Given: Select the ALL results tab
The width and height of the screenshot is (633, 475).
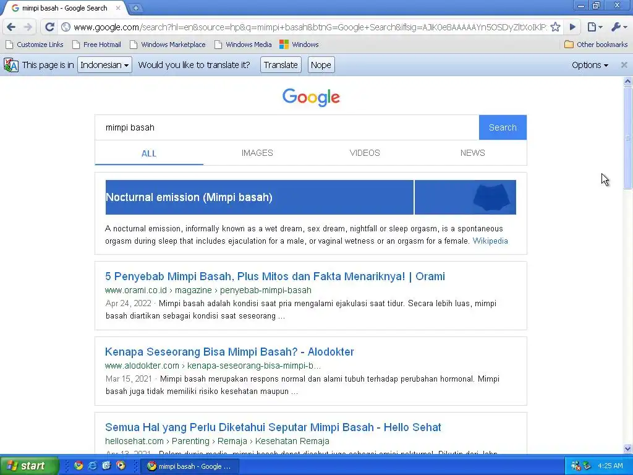Looking at the screenshot, I should point(149,153).
